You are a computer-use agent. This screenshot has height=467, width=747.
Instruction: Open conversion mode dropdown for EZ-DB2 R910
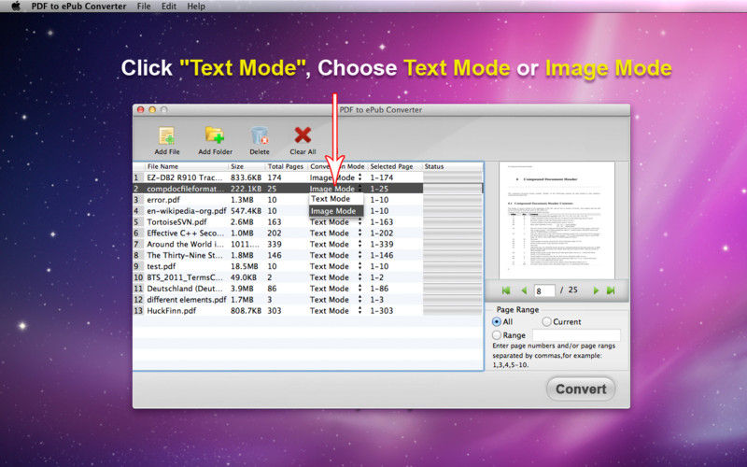click(359, 177)
